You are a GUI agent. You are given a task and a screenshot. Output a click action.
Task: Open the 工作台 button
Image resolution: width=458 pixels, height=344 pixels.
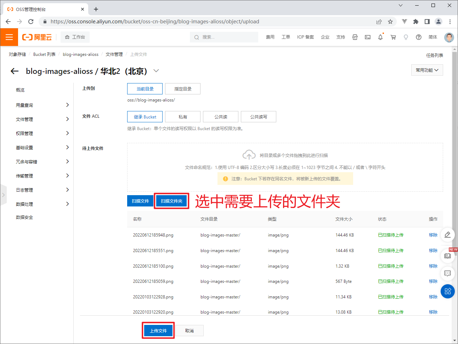pyautogui.click(x=75, y=37)
